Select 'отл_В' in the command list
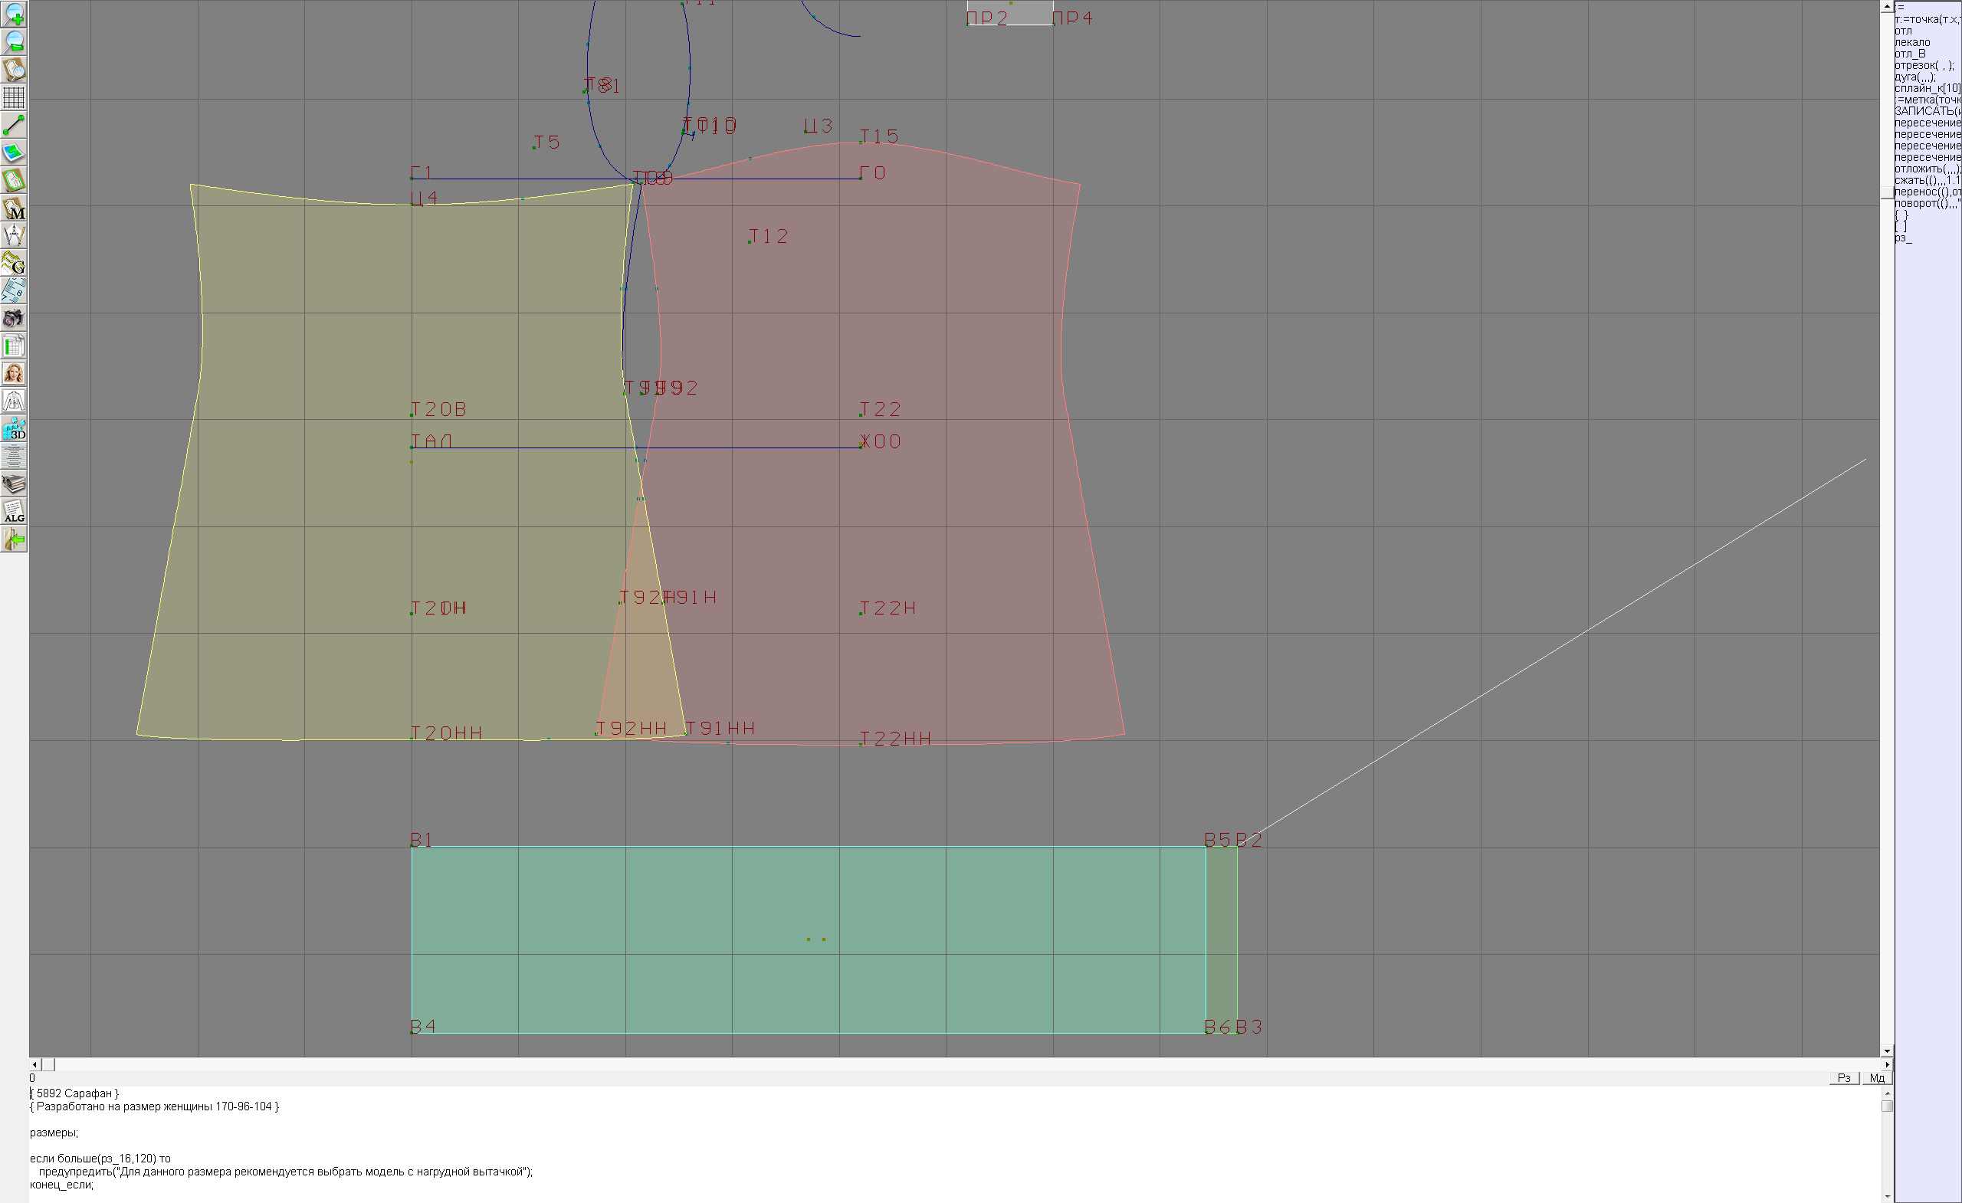 (x=1909, y=54)
